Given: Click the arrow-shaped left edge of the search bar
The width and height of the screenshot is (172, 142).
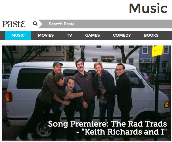Looking at the screenshot, I should pyautogui.click(x=40, y=24).
